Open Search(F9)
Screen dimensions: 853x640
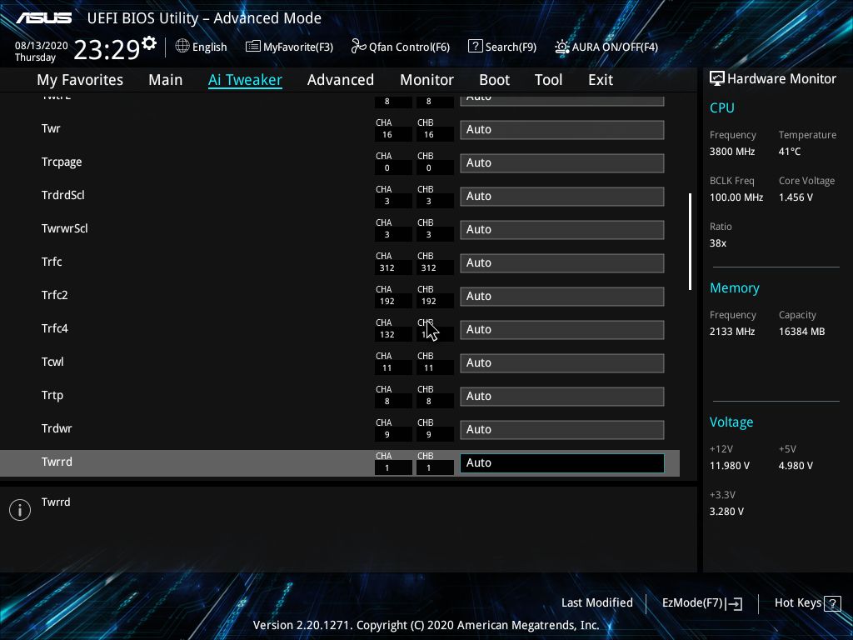click(502, 47)
